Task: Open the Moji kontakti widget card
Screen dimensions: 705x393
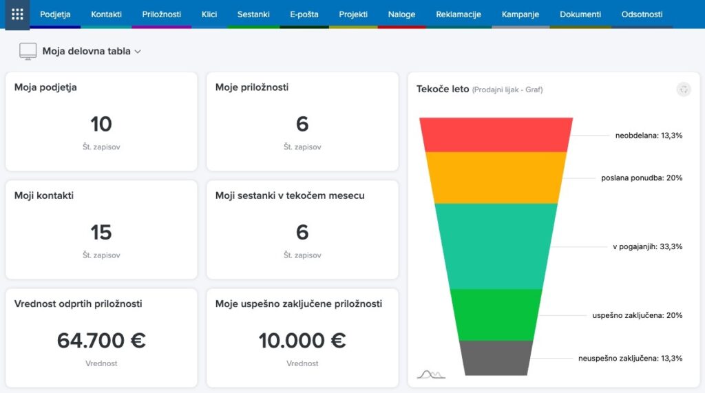Action: point(101,230)
